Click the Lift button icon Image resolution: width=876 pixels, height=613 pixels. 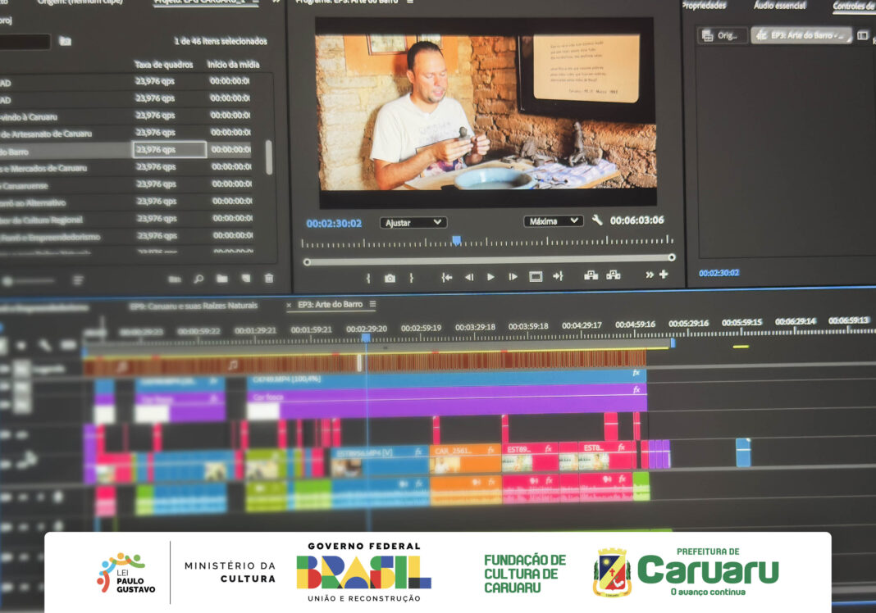point(591,275)
